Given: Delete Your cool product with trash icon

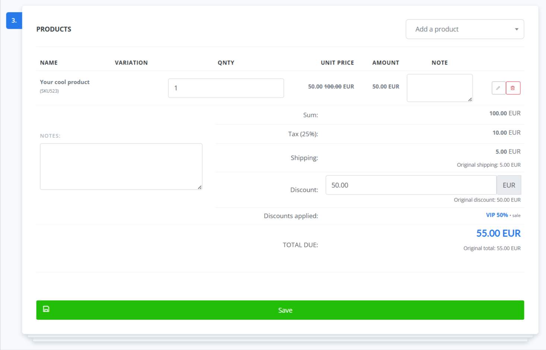Looking at the screenshot, I should pos(513,88).
